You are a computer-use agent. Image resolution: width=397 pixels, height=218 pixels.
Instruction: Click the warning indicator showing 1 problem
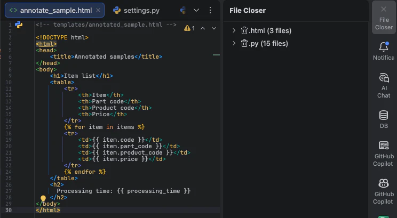(x=189, y=28)
